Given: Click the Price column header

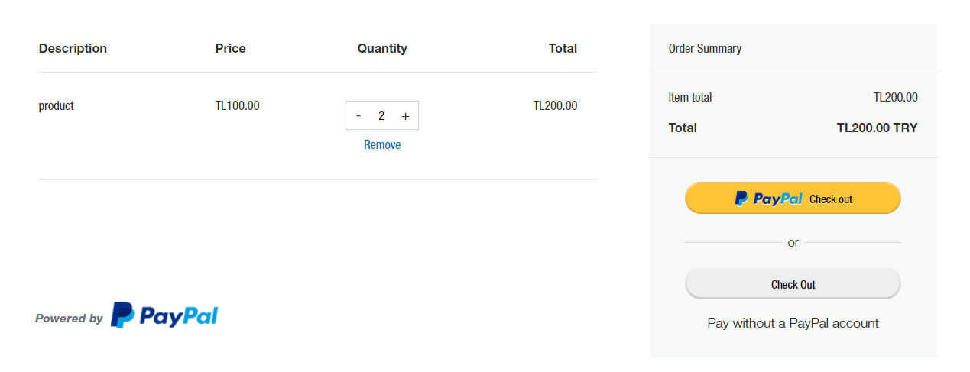Looking at the screenshot, I should pyautogui.click(x=231, y=48).
